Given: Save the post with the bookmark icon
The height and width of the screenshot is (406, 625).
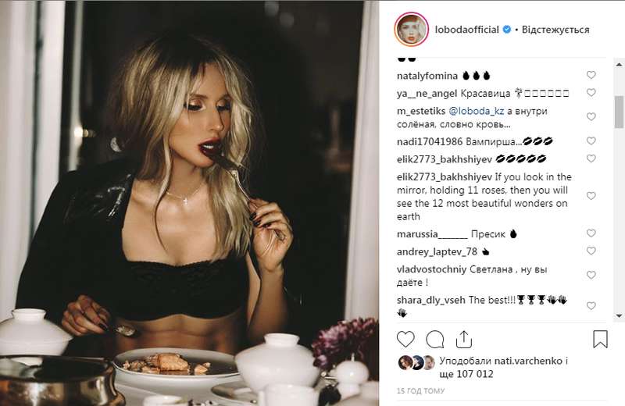Looking at the screenshot, I should [x=600, y=339].
